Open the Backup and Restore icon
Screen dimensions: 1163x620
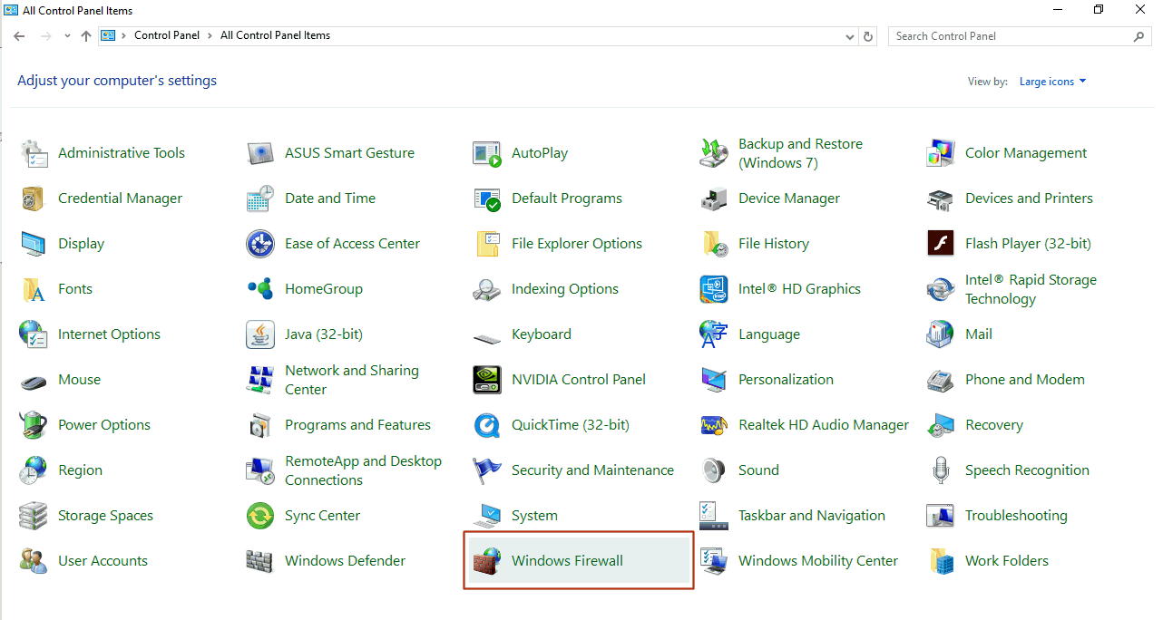coord(714,153)
